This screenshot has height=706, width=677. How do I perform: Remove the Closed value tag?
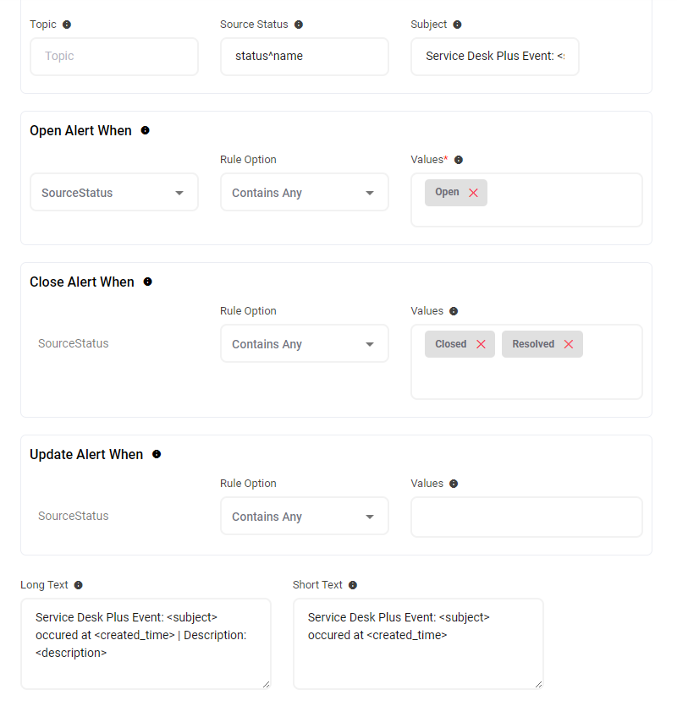tap(481, 344)
